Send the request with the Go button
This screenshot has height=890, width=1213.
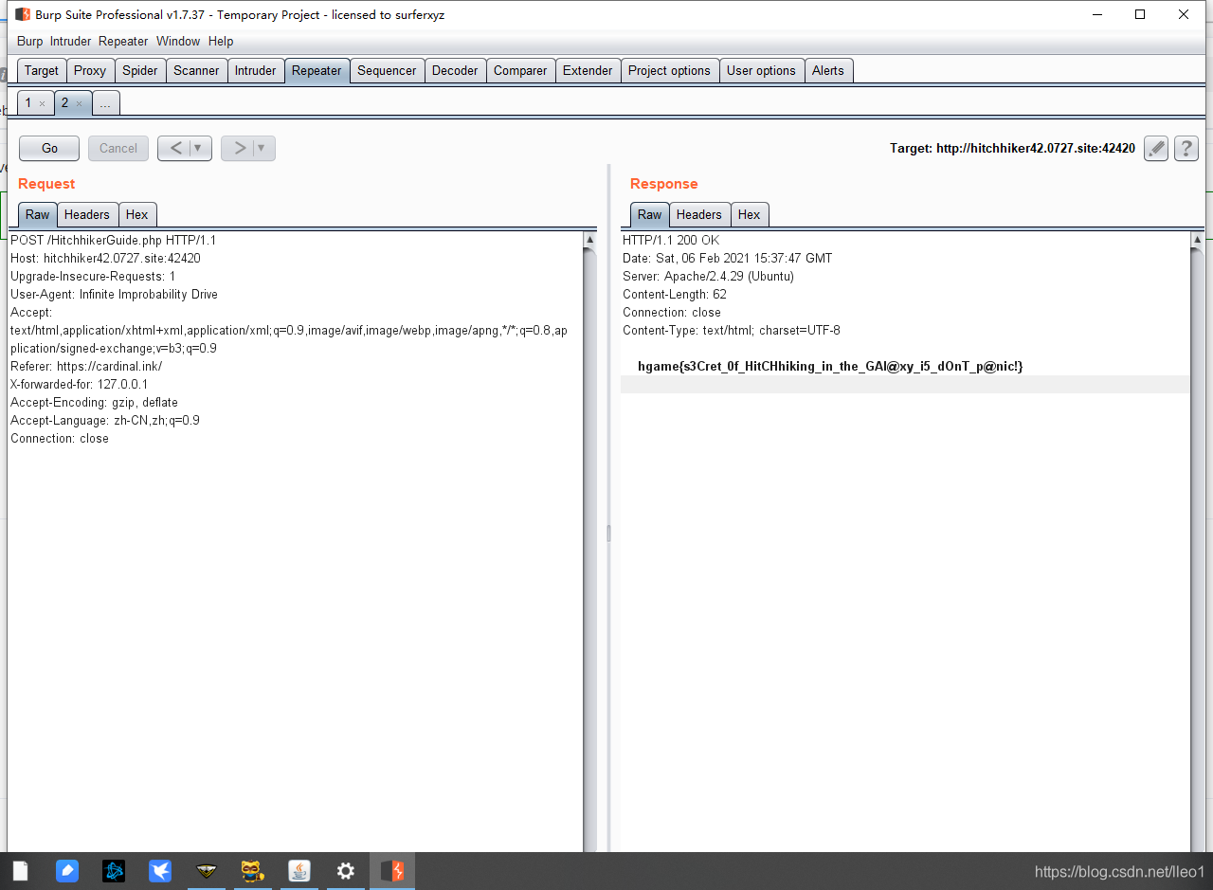point(49,148)
